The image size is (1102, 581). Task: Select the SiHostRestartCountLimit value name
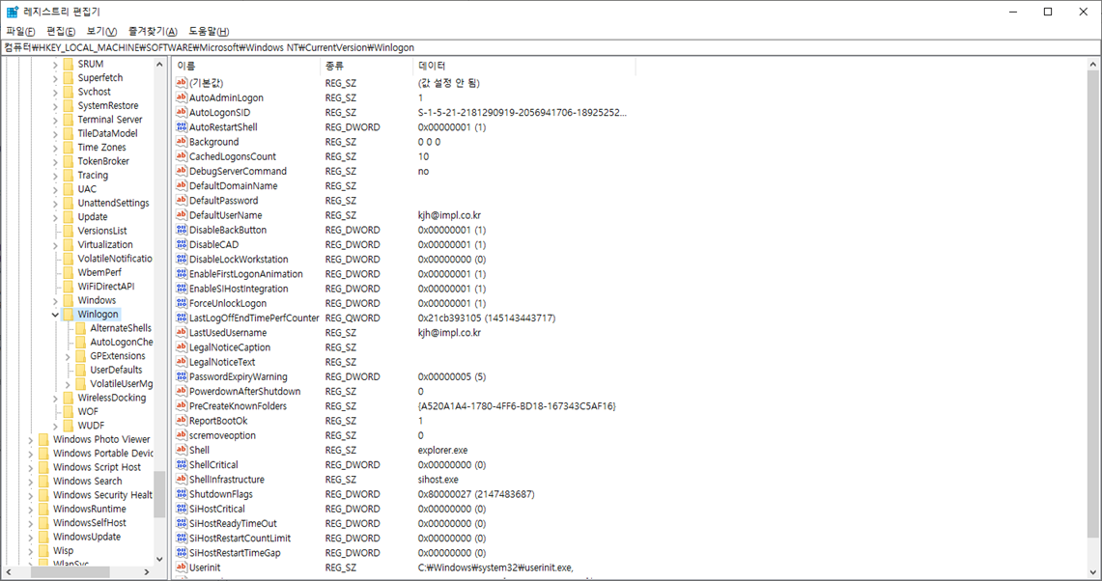click(240, 539)
